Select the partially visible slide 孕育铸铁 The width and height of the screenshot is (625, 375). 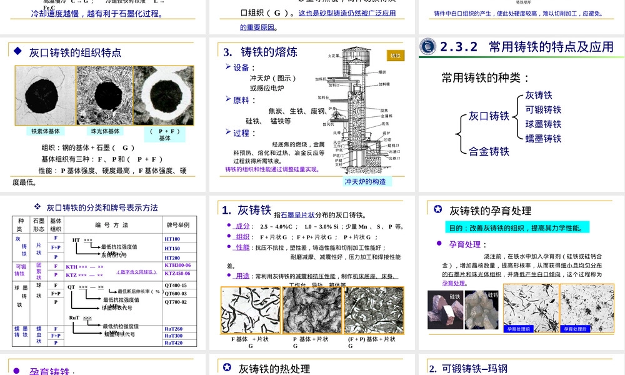(x=103, y=364)
